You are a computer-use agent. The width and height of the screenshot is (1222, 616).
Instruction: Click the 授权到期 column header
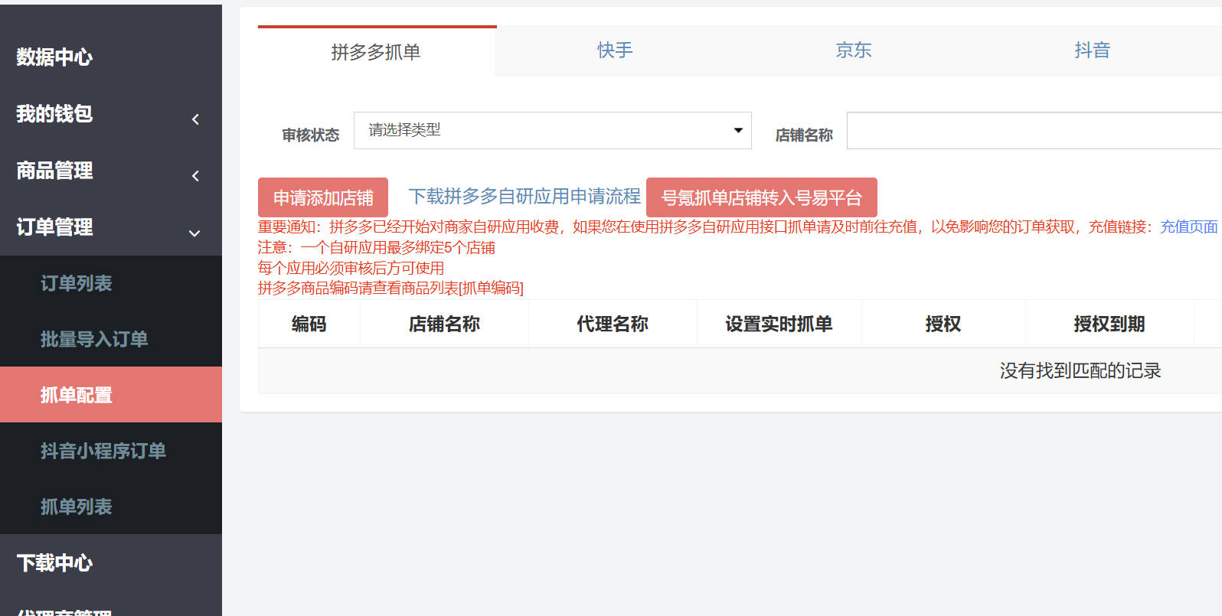coord(1109,324)
